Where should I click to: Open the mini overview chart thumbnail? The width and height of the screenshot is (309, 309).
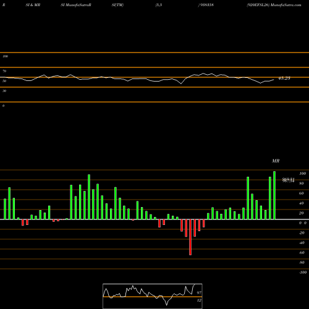(x=153, y=296)
